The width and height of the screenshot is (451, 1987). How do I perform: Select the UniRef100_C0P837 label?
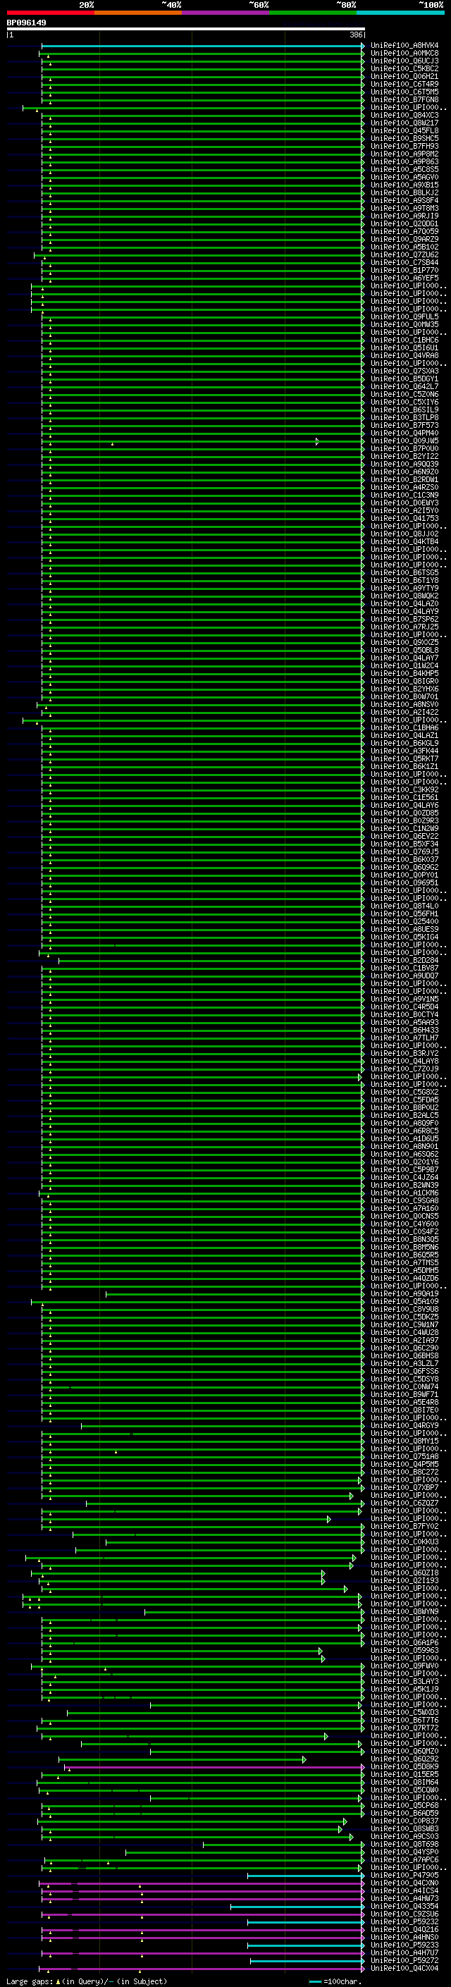(404, 1821)
